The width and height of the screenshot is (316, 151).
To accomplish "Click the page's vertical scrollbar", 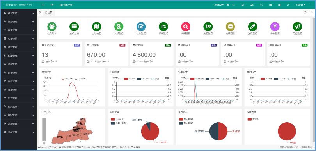I will pos(314,81).
